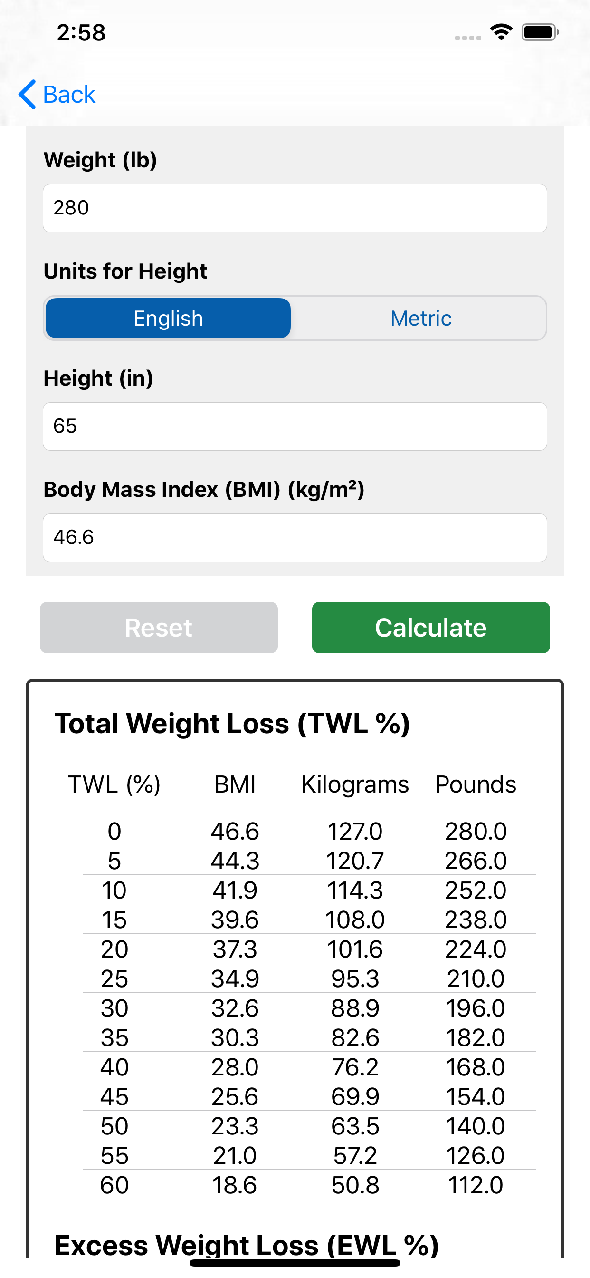Select the 25% TWL table row
The image size is (590, 1278).
pyautogui.click(x=295, y=978)
